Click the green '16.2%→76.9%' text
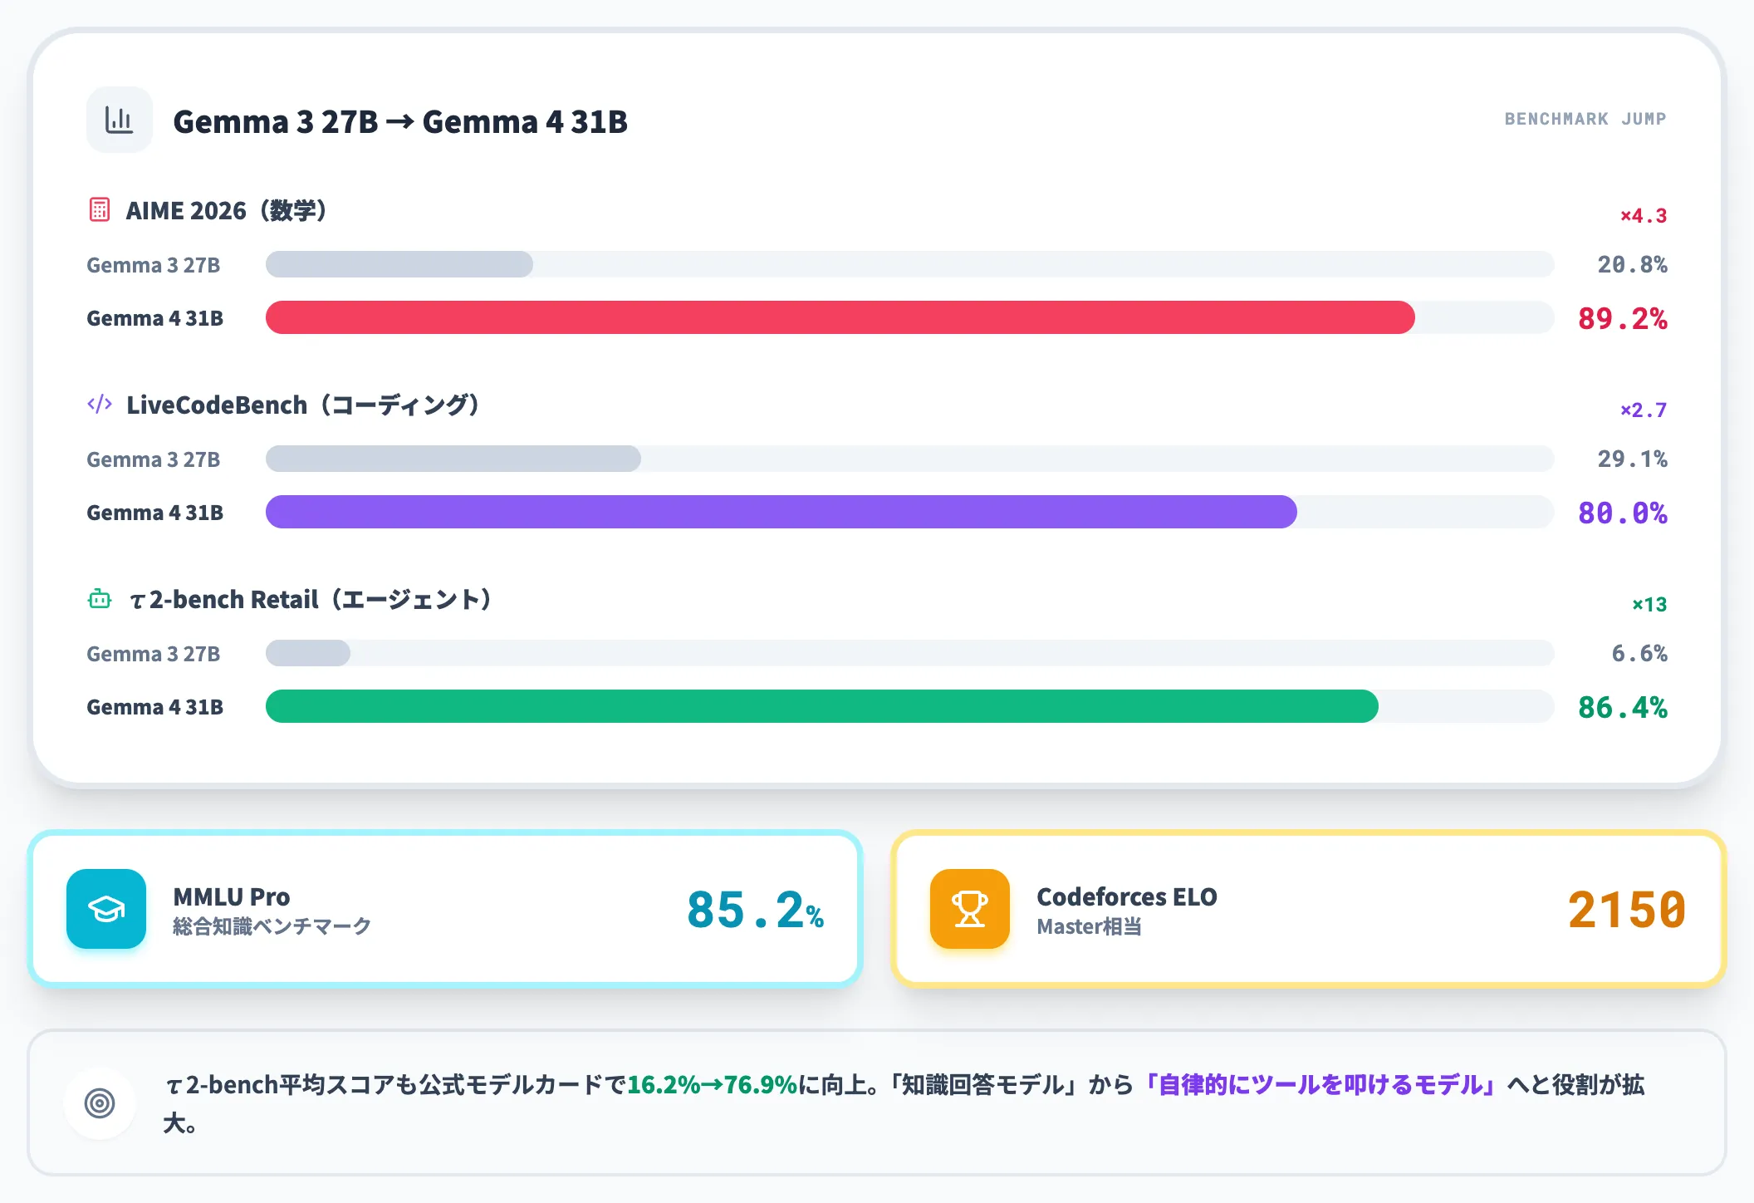 click(x=712, y=1084)
